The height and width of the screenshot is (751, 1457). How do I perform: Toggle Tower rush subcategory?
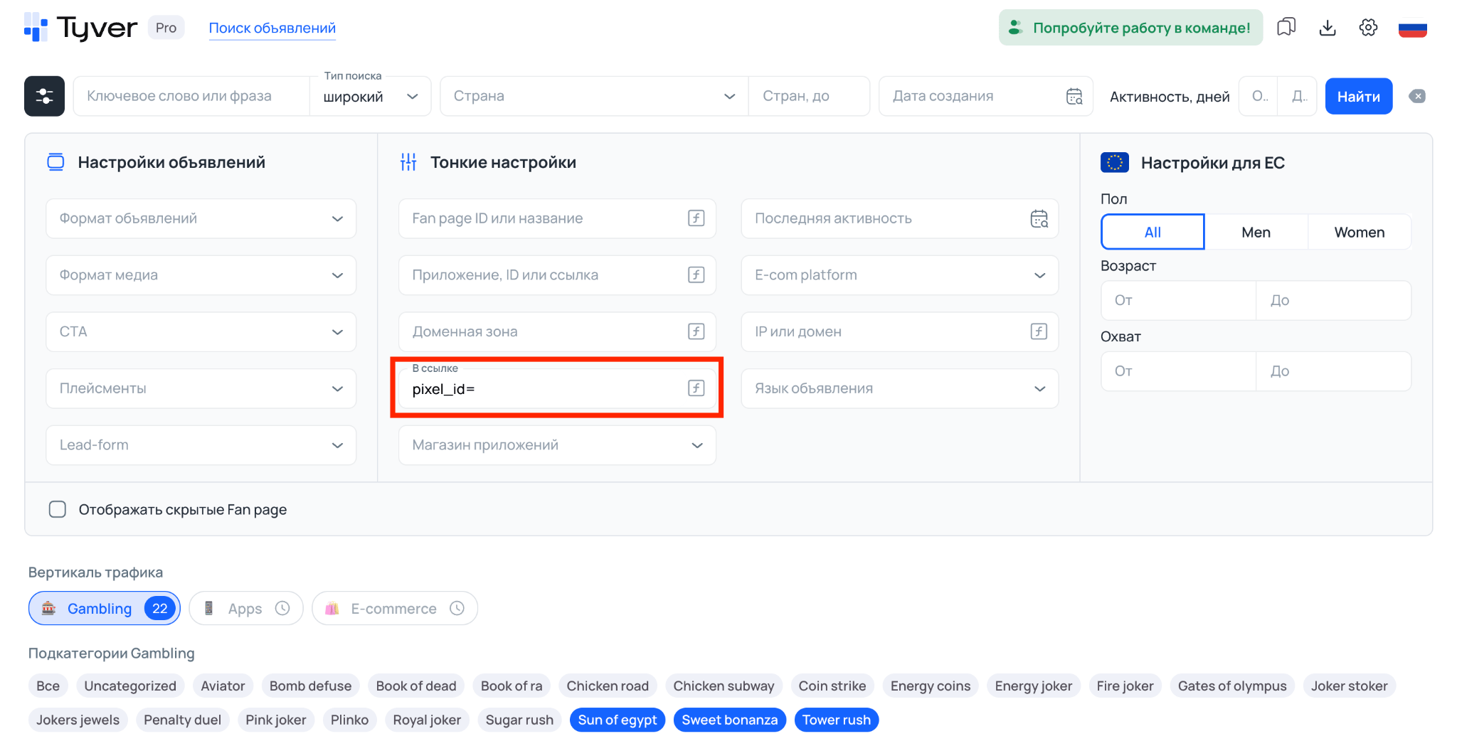tap(836, 720)
